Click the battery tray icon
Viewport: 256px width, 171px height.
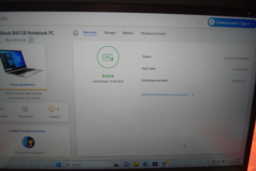point(223,162)
